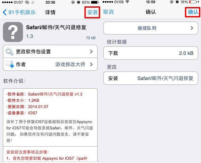Open the author chevron next to 游戏修改大师

tap(91, 64)
